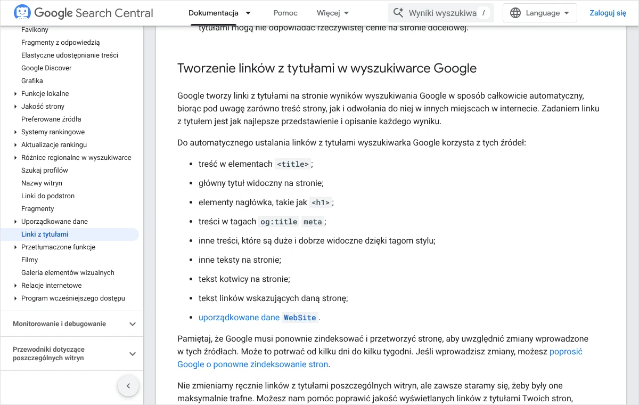Click bullet główny tytuł widoczny na stronie

pos(261,183)
